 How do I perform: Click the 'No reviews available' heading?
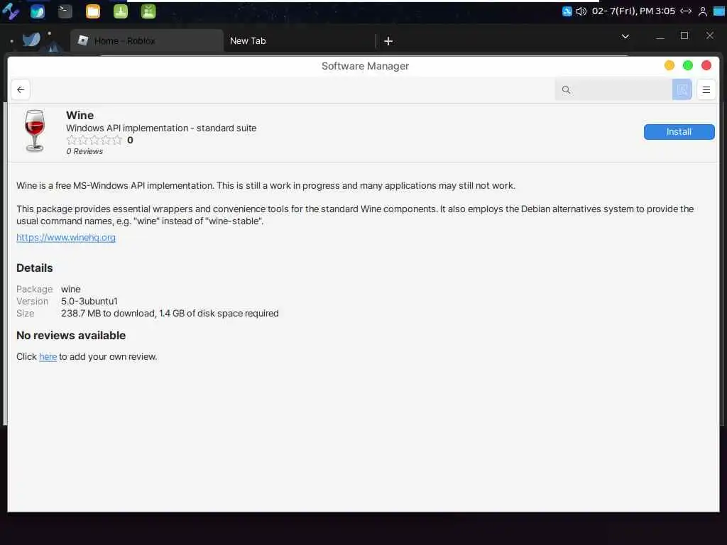71,335
